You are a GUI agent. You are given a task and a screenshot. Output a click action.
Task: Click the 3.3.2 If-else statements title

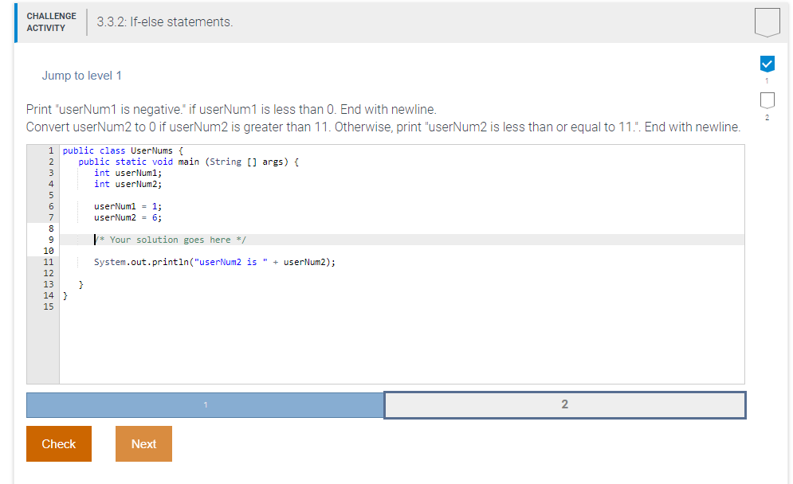click(165, 22)
